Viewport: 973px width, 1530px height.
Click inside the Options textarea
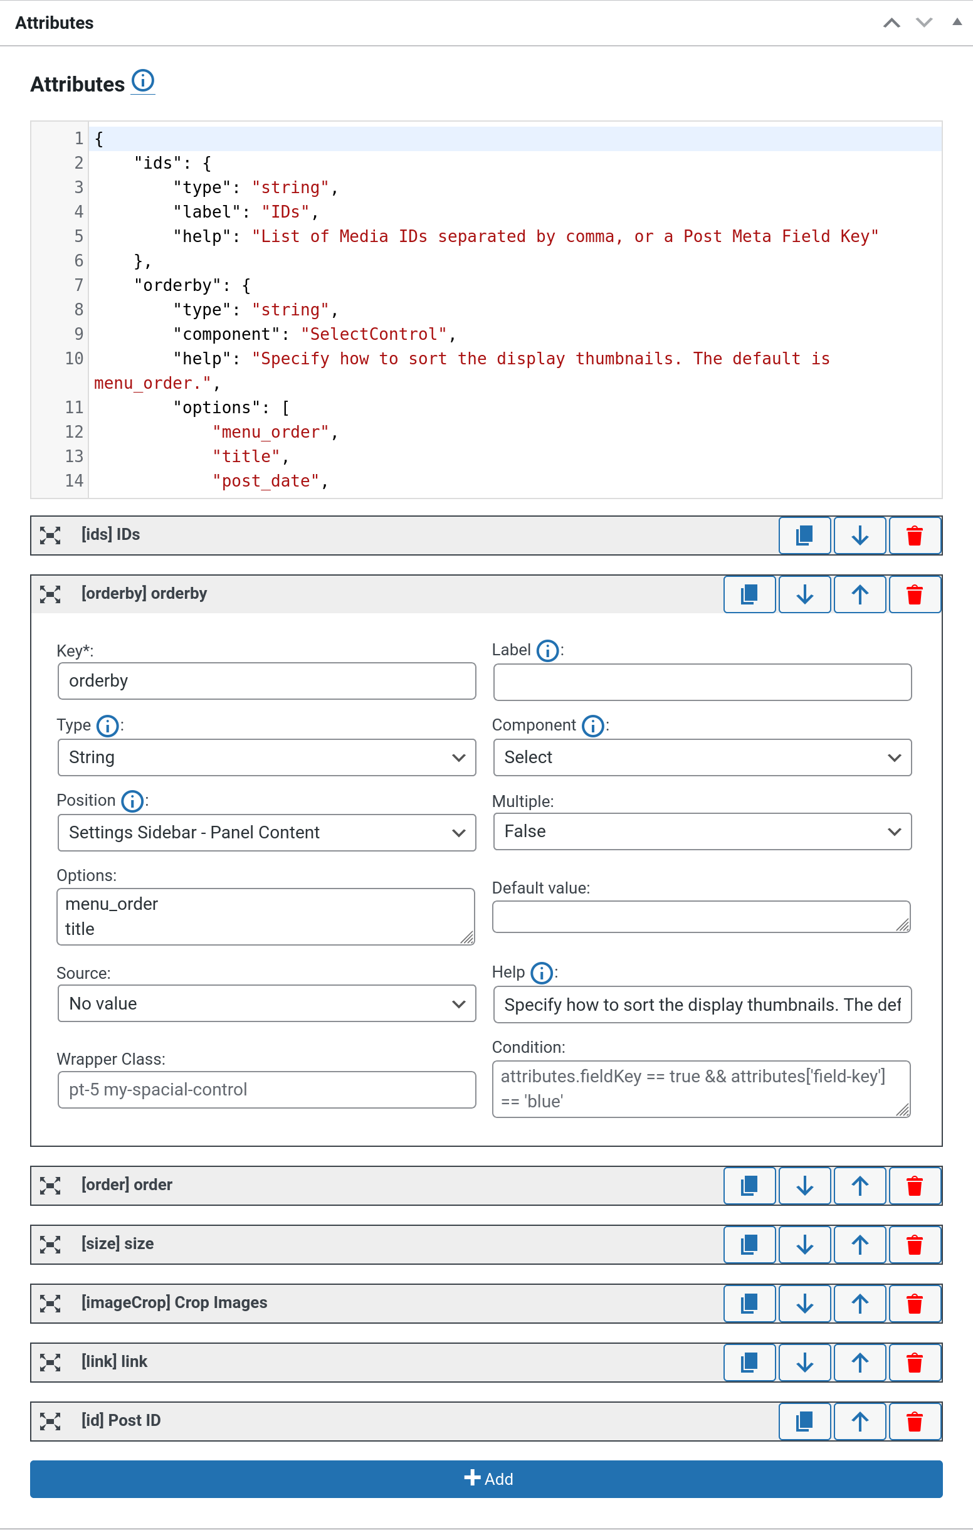click(266, 917)
